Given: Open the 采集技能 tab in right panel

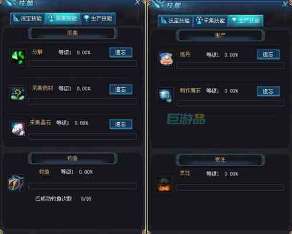Looking at the screenshot, I should click(x=210, y=20).
